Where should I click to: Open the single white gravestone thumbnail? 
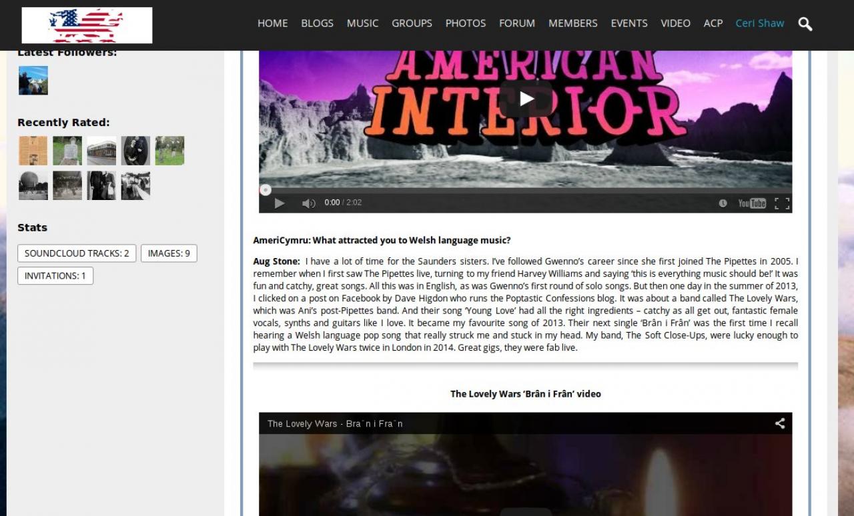click(67, 151)
